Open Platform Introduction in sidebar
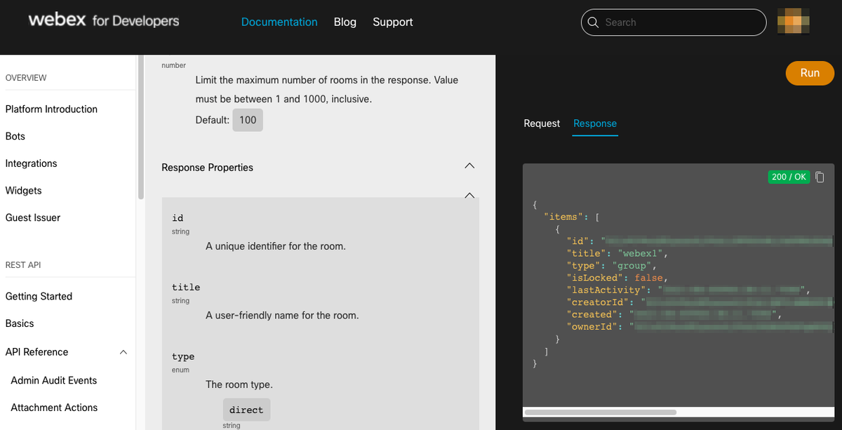842x430 pixels. [51, 109]
